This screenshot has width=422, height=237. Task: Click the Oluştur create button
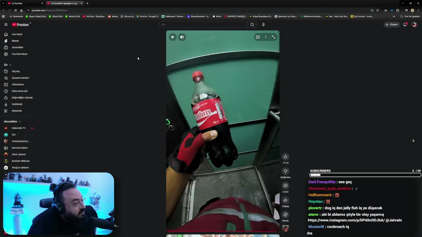(392, 24)
